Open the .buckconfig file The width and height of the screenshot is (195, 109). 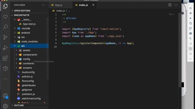click(x=29, y=72)
